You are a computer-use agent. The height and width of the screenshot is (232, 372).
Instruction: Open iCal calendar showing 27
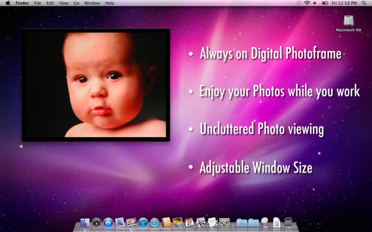[x=189, y=223]
